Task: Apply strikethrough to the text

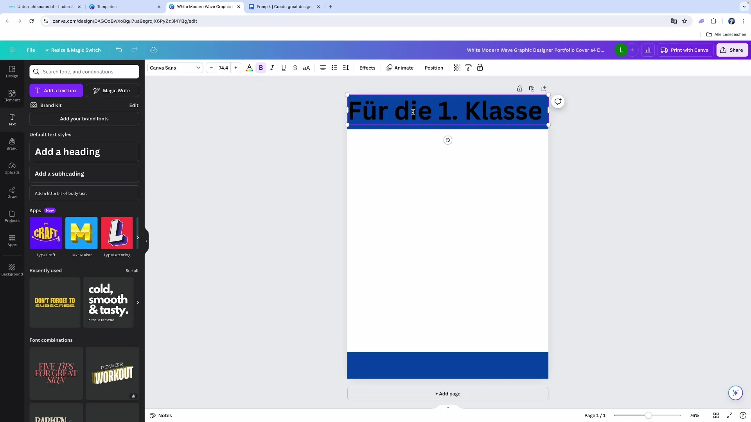Action: [295, 68]
